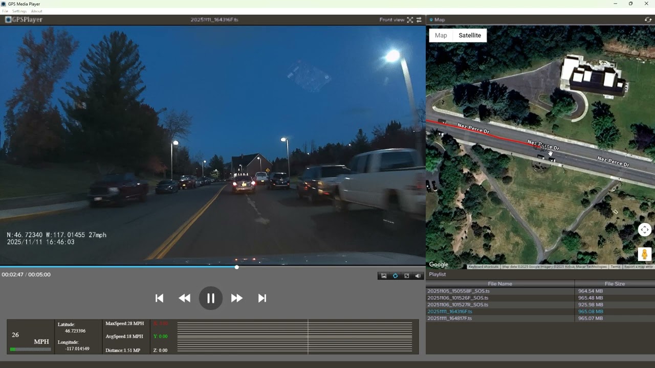Switch map to Map view tab
655x368 pixels.
tap(441, 35)
